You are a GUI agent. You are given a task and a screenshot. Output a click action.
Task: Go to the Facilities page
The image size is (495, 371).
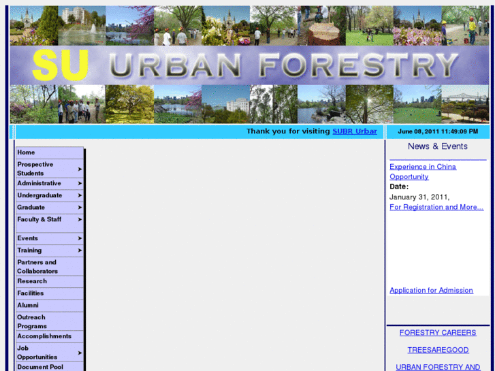click(x=50, y=293)
